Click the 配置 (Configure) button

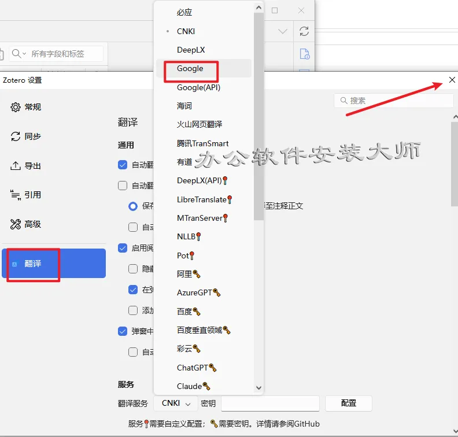click(349, 403)
